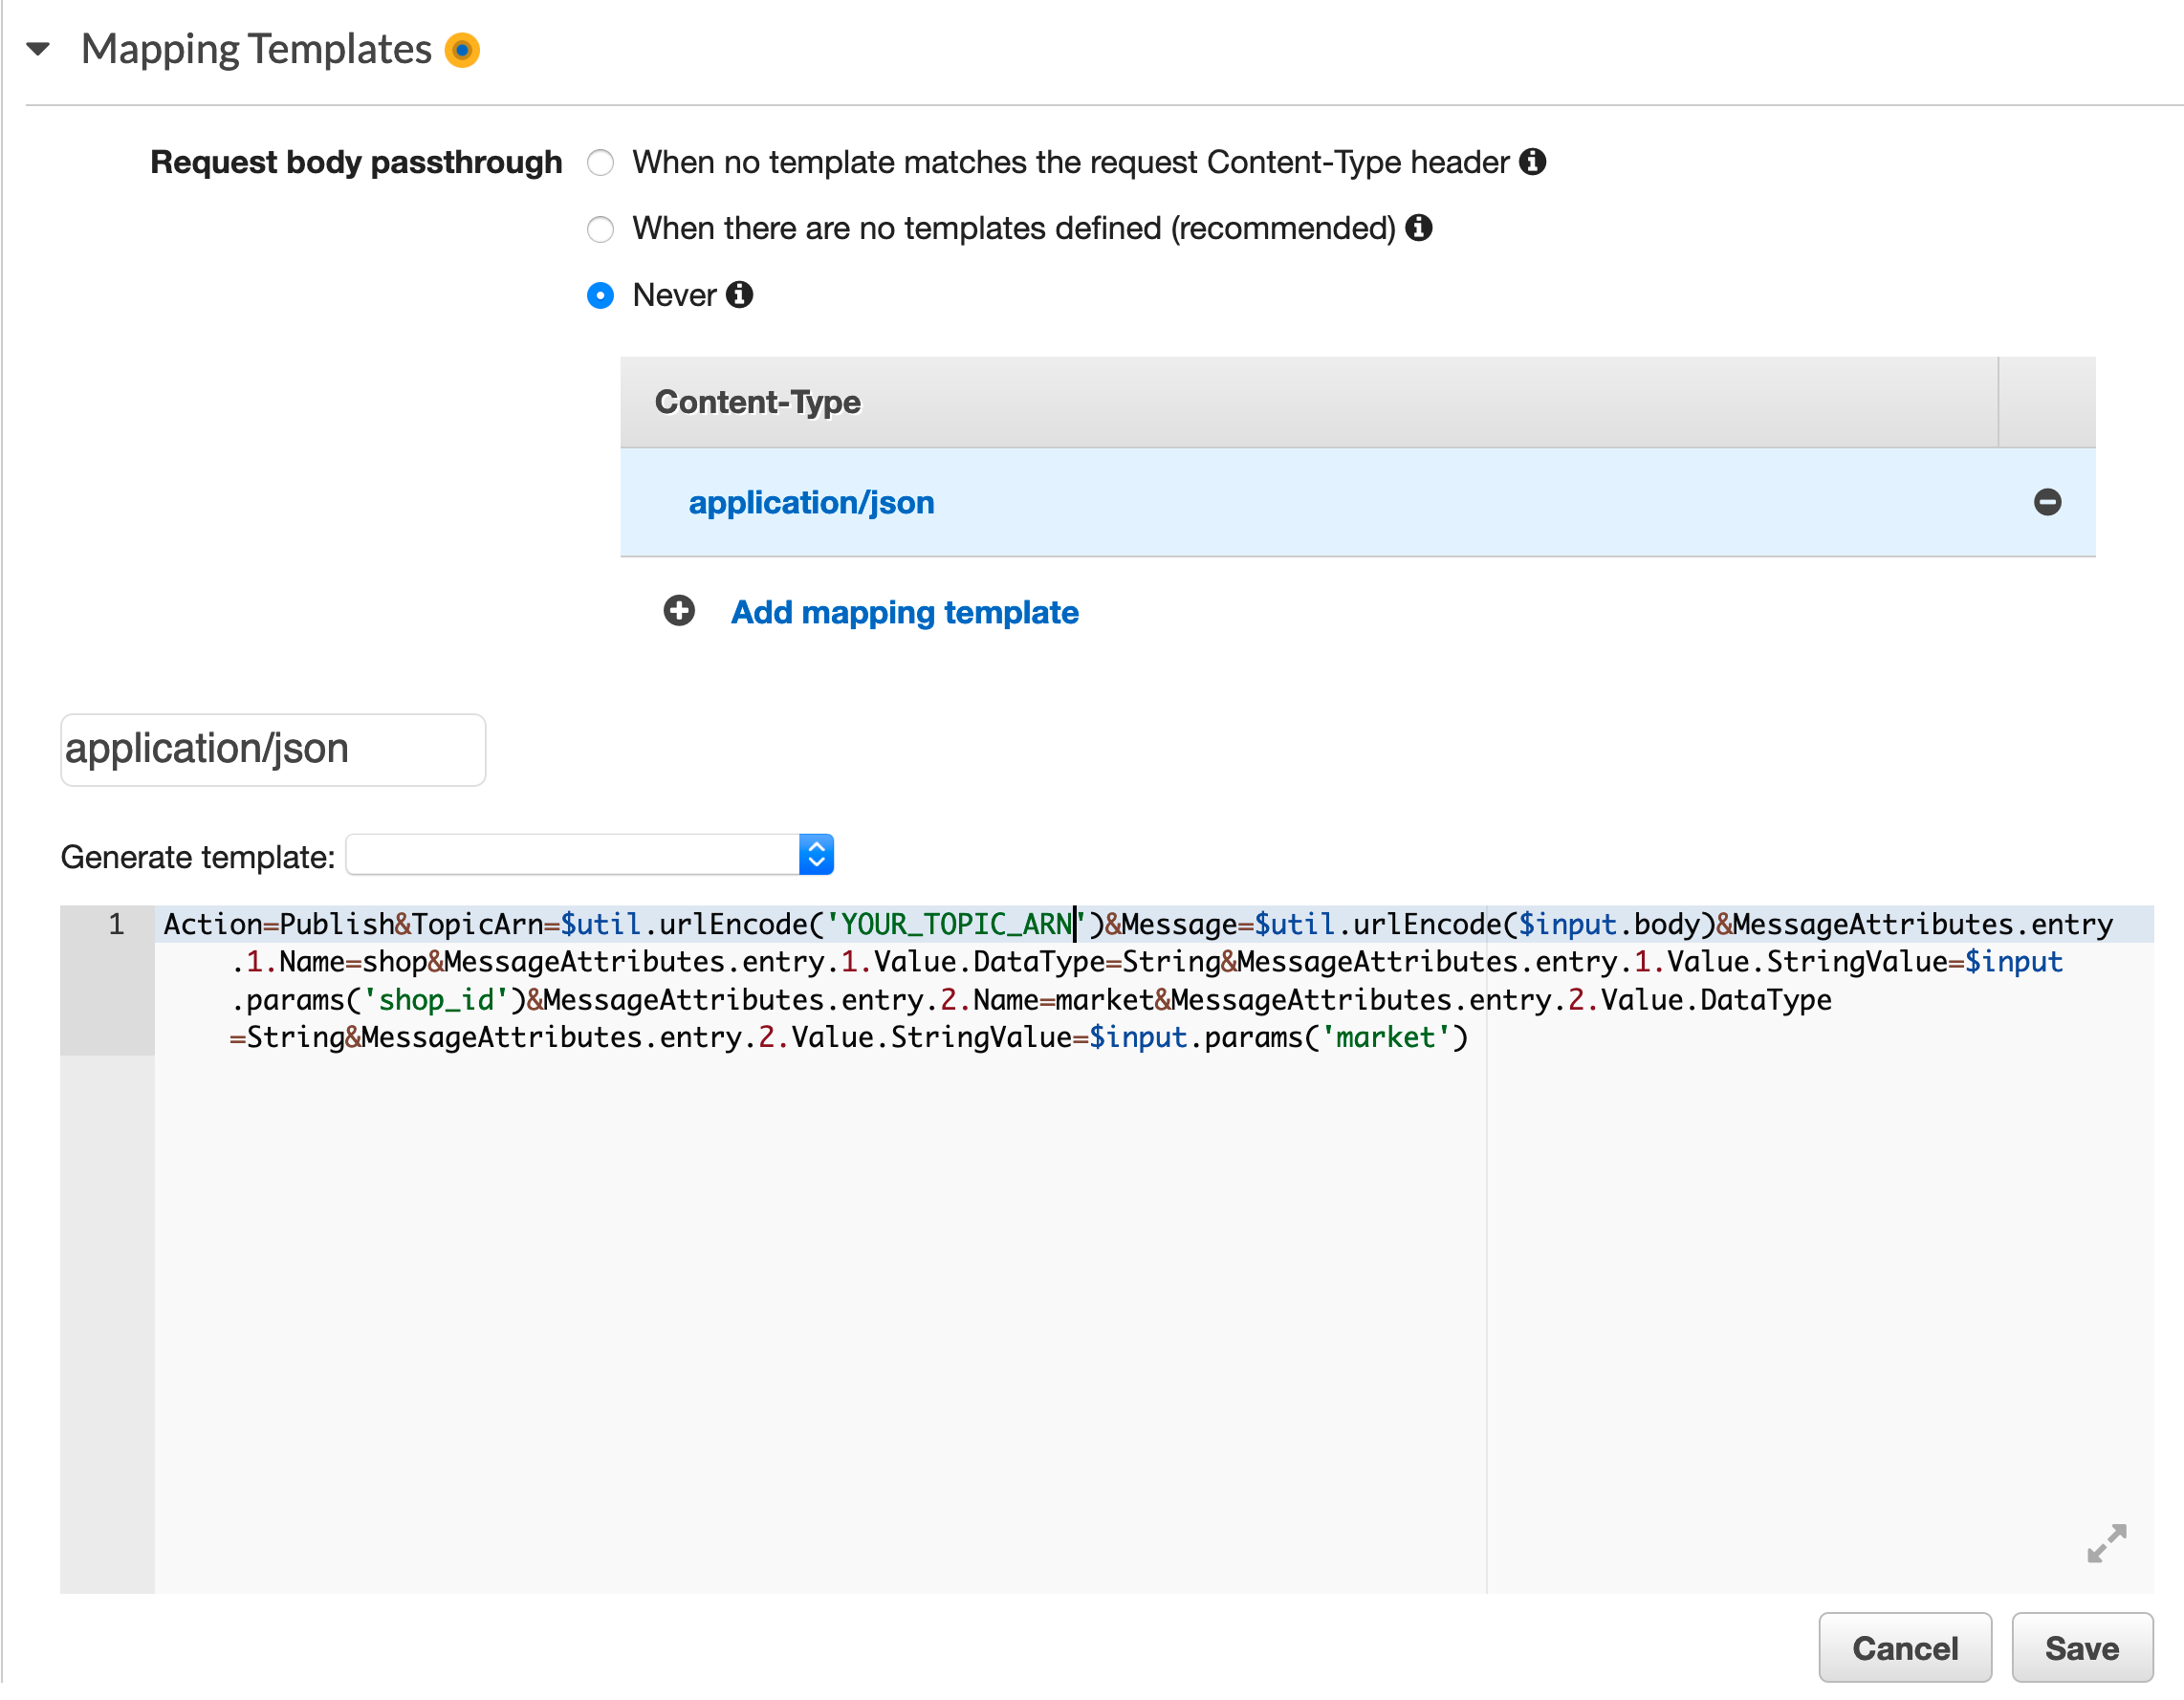
Task: Click the plus icon beside Add mapping template
Action: pos(679,611)
